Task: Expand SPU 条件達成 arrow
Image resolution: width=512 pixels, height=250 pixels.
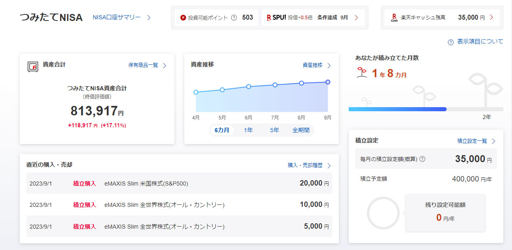Action: point(356,18)
